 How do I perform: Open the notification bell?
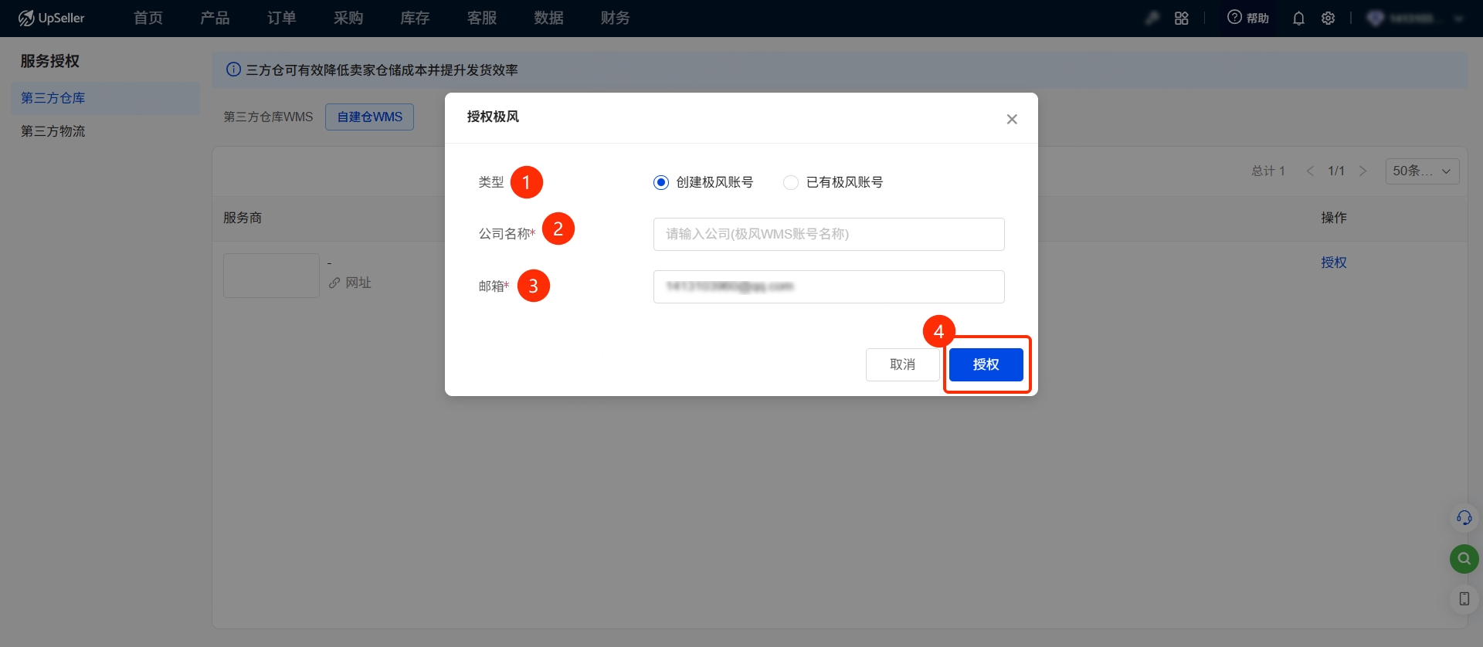(1298, 18)
